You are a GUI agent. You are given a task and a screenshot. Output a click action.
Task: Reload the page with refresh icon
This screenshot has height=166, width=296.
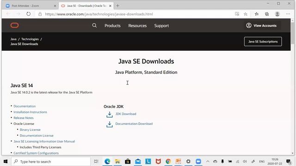click(28, 14)
